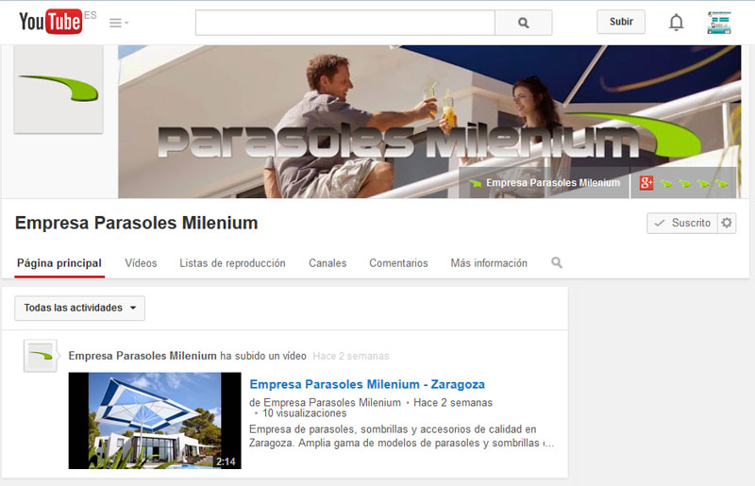
Task: Open the Listas de reproducción tab
Action: click(232, 263)
